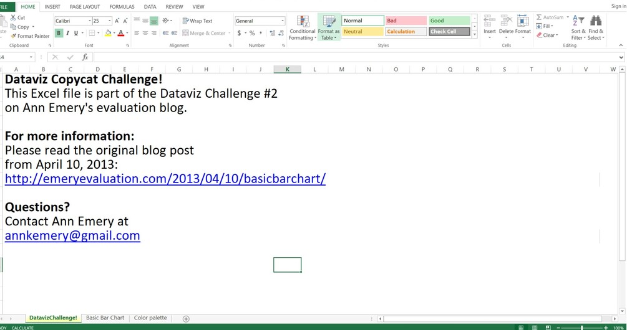Open the DATA ribbon tab
Viewport: 627px width, 330px height.
click(x=150, y=7)
